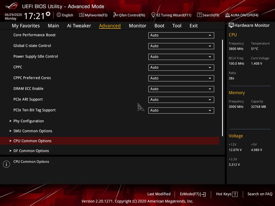Click +12V value 12.076 V
Viewport: 275px width, 206px height.
point(235,150)
